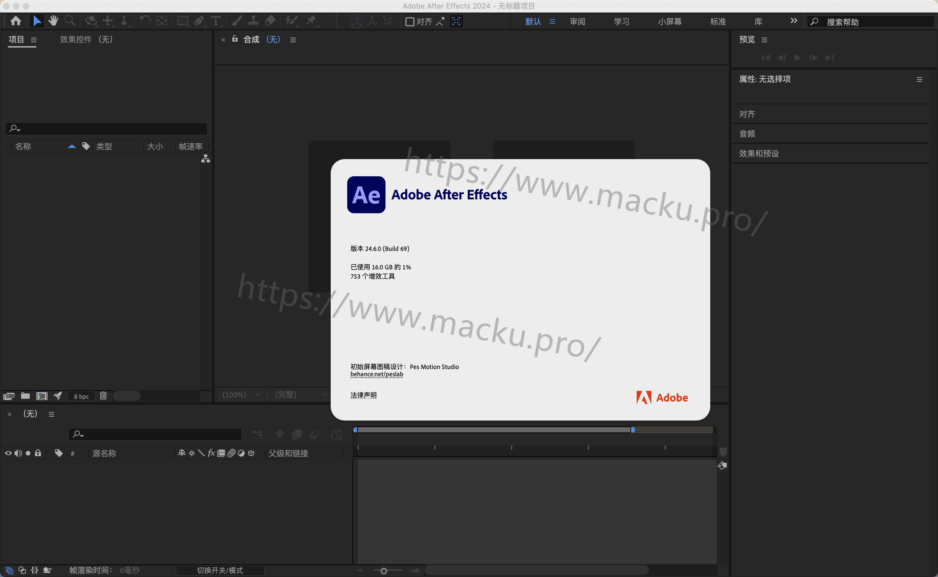
Task: Switch to the 学习 workspace
Action: [621, 22]
